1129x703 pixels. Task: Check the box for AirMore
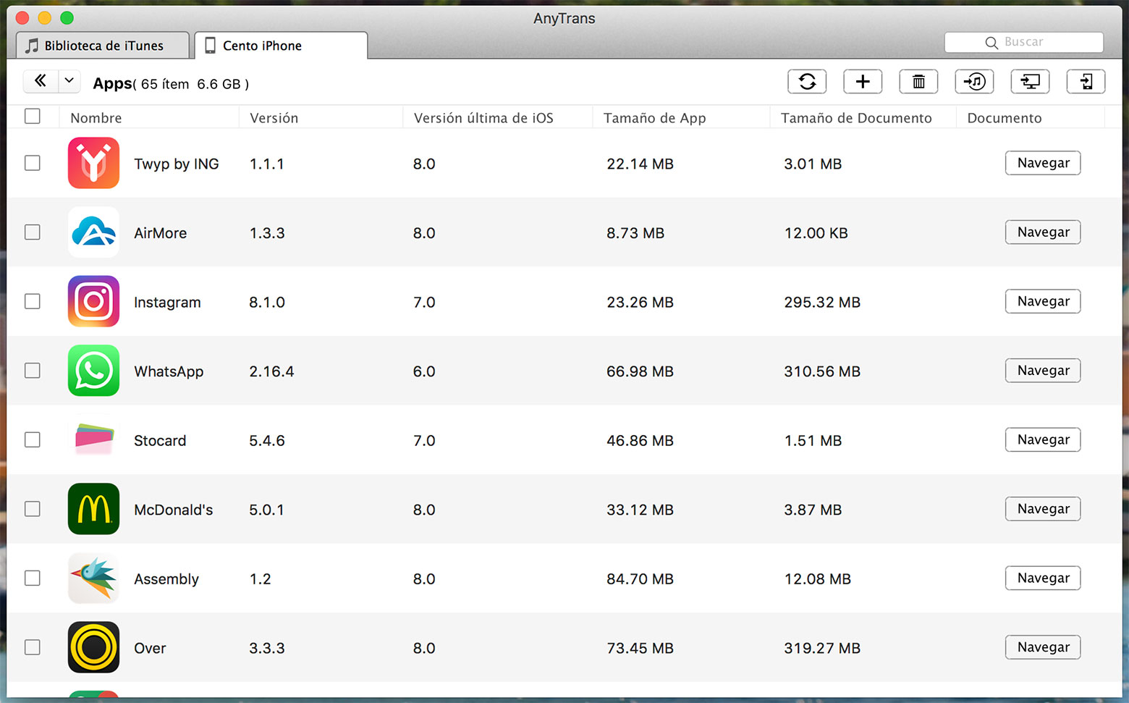(x=33, y=232)
